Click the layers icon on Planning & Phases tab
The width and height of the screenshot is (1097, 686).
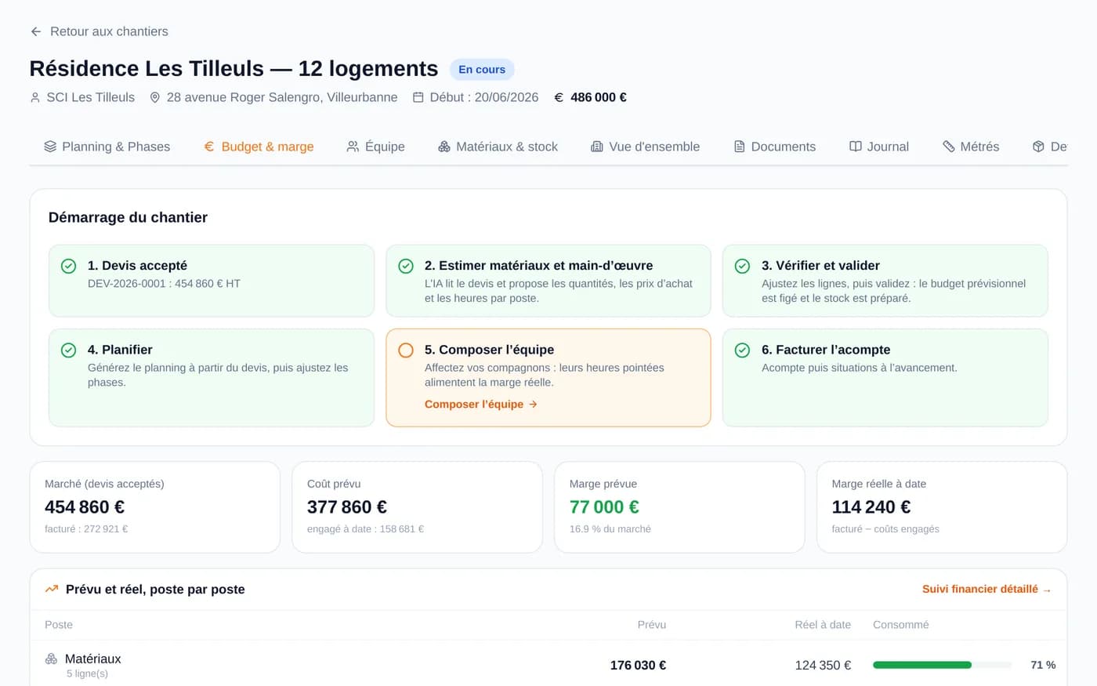pyautogui.click(x=50, y=147)
